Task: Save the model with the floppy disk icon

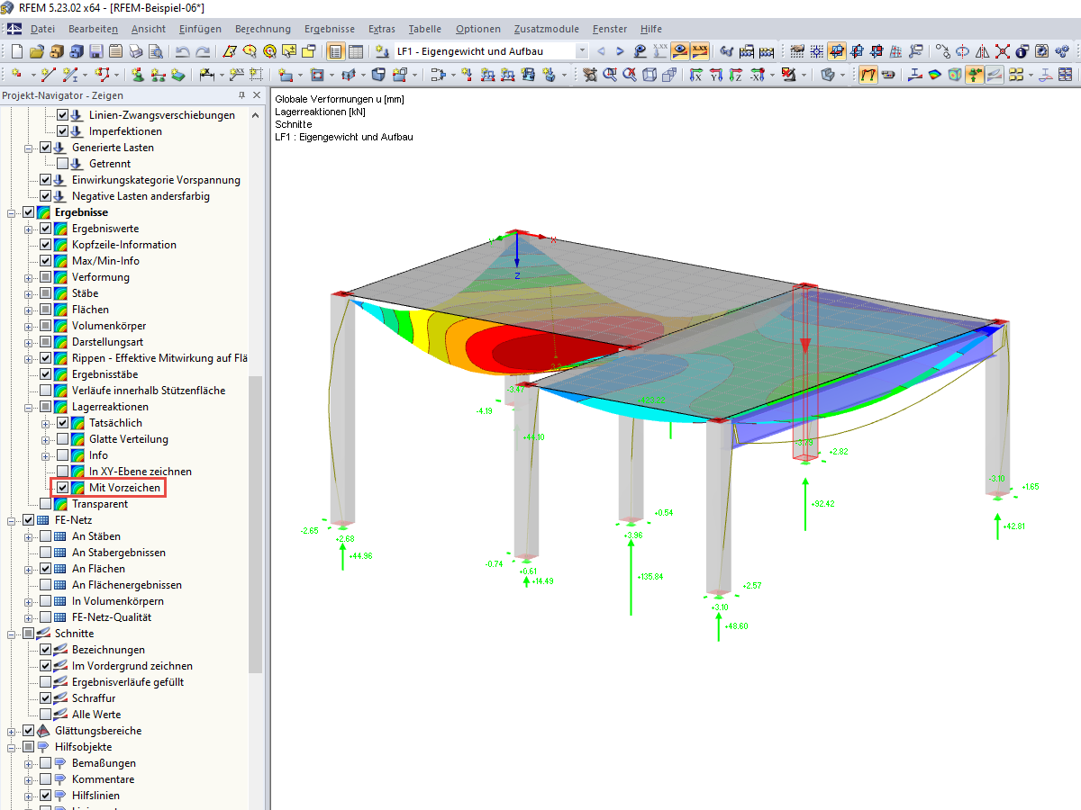Action: [96, 51]
